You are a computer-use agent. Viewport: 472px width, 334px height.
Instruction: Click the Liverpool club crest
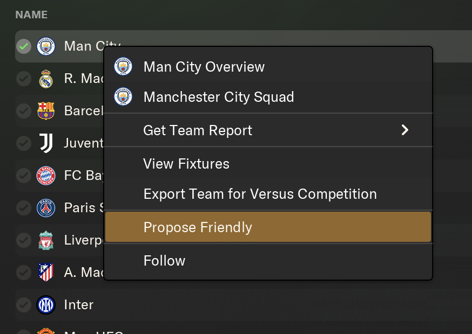[x=46, y=240]
